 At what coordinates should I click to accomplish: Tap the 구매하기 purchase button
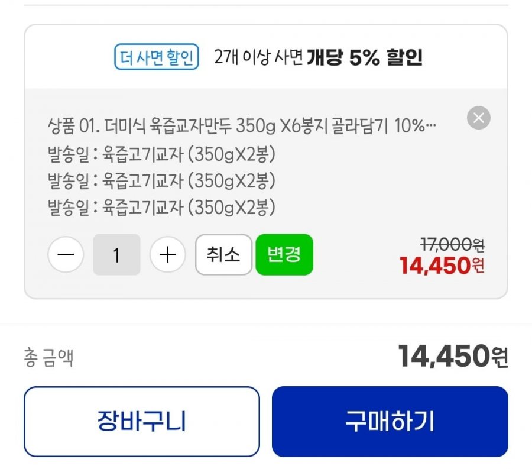390,422
